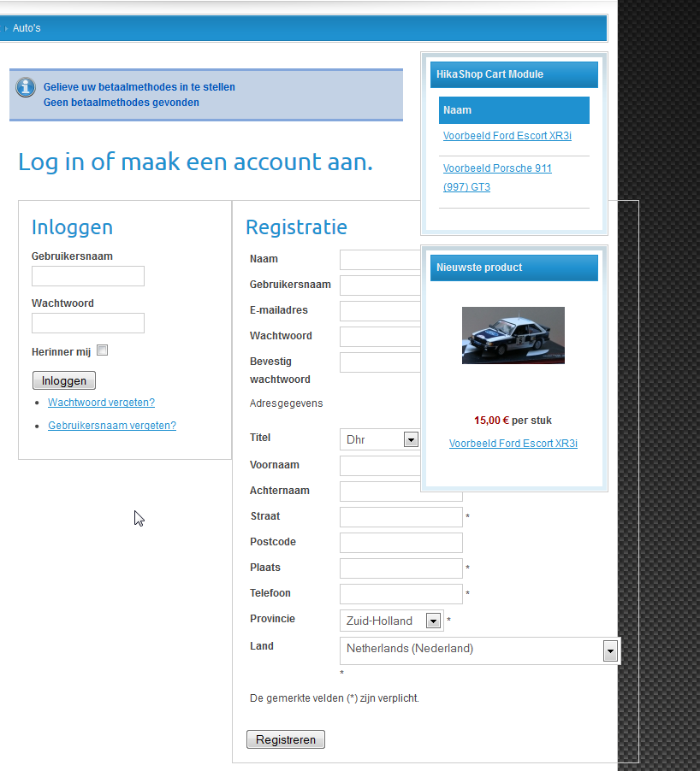Focus the Gebruikersnaam login field

click(88, 276)
